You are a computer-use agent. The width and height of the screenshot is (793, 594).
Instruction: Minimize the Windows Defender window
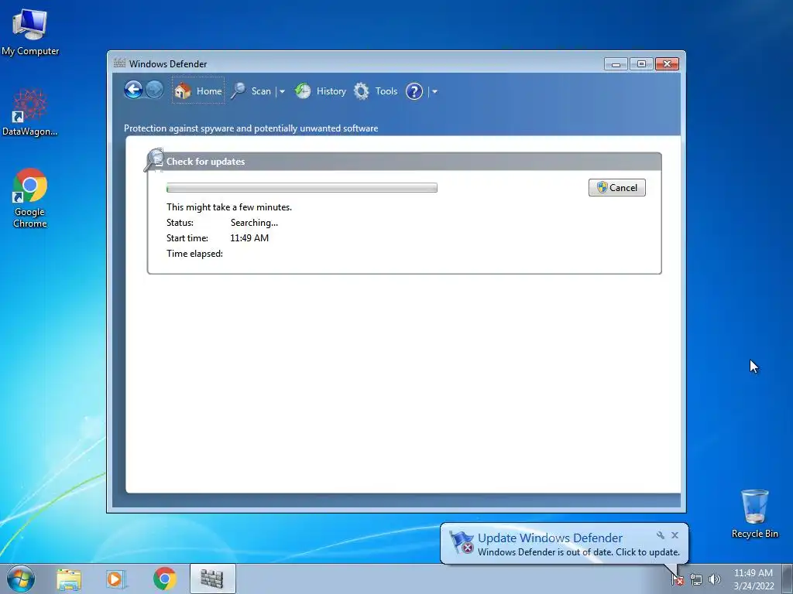pos(616,64)
